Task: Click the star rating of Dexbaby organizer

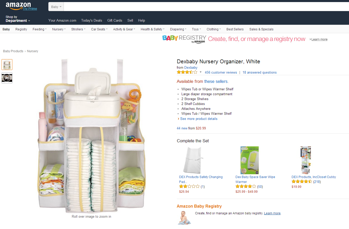Action: pos(187,72)
